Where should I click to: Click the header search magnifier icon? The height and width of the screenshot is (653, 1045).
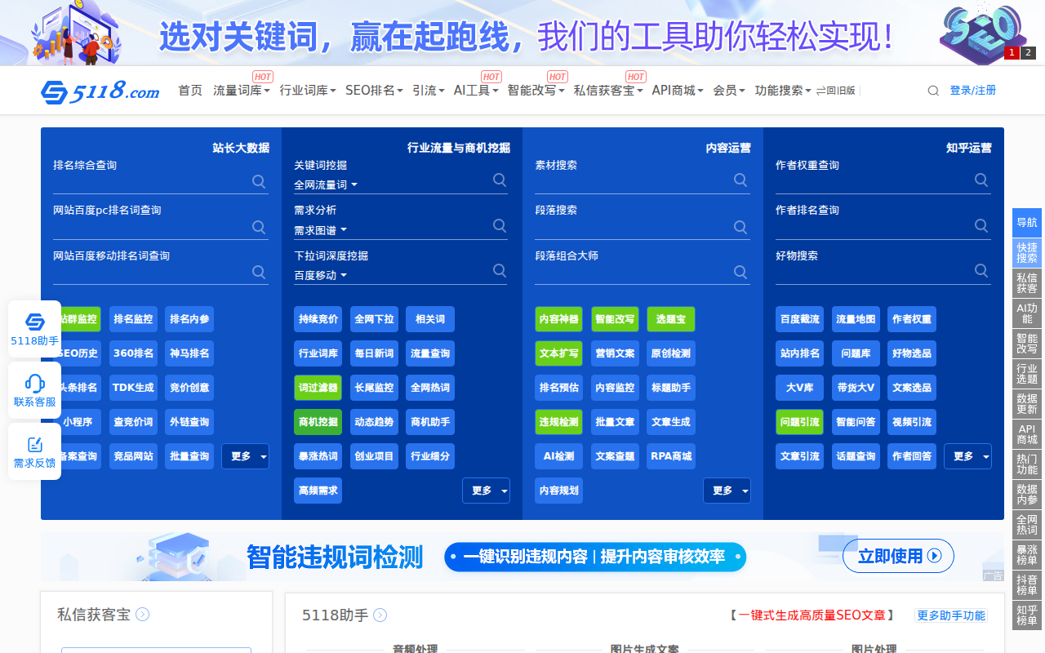tap(933, 91)
